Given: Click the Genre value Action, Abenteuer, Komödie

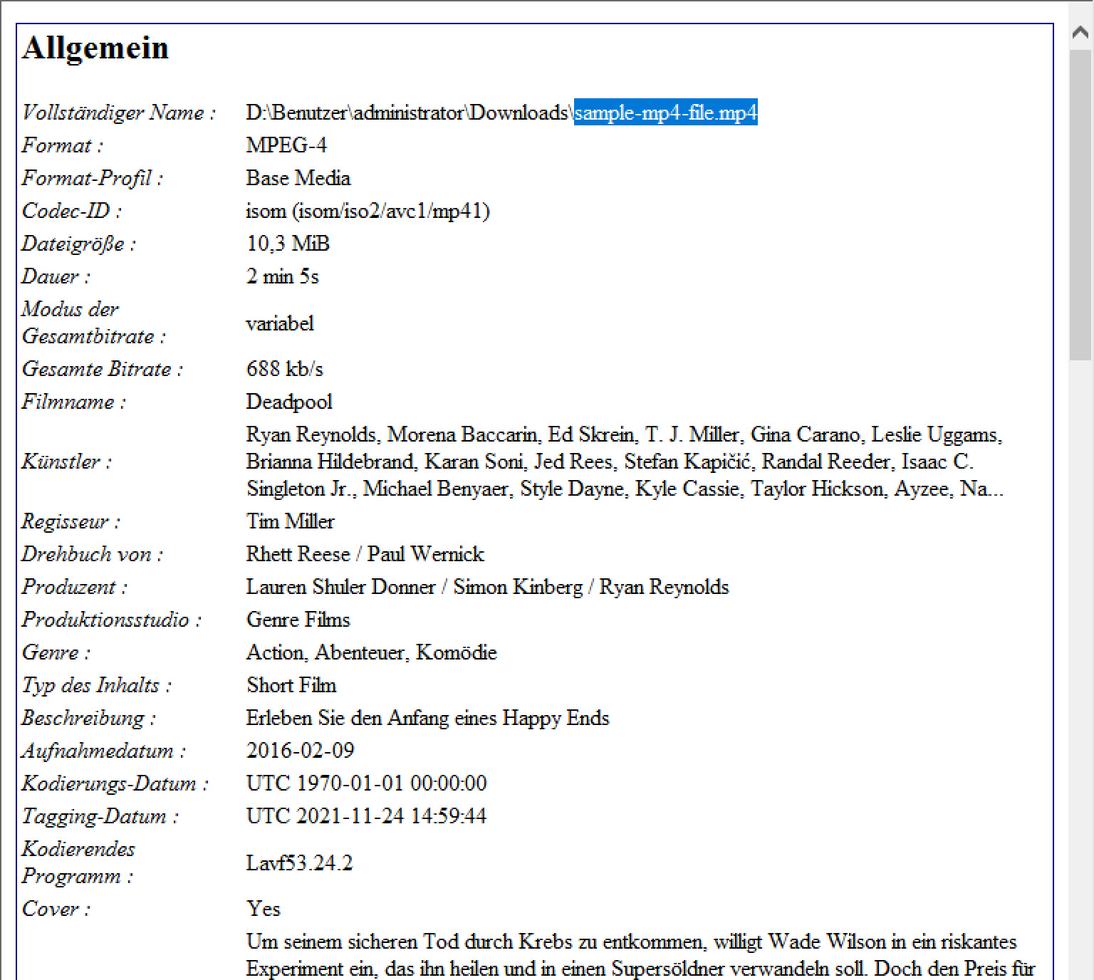Looking at the screenshot, I should point(372,652).
